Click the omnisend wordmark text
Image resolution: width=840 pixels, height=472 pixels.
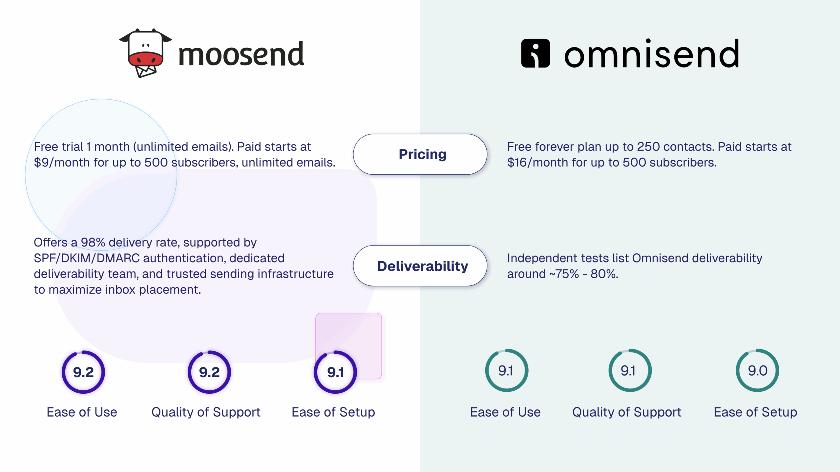click(x=652, y=54)
